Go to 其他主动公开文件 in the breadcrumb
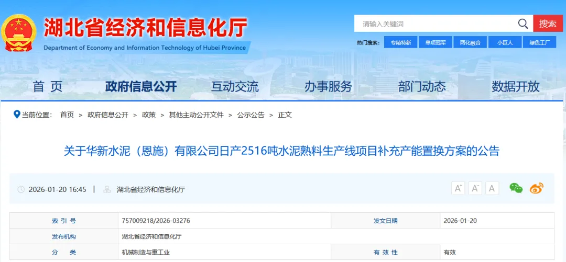Image resolution: width=566 pixels, height=262 pixels. tap(197, 115)
